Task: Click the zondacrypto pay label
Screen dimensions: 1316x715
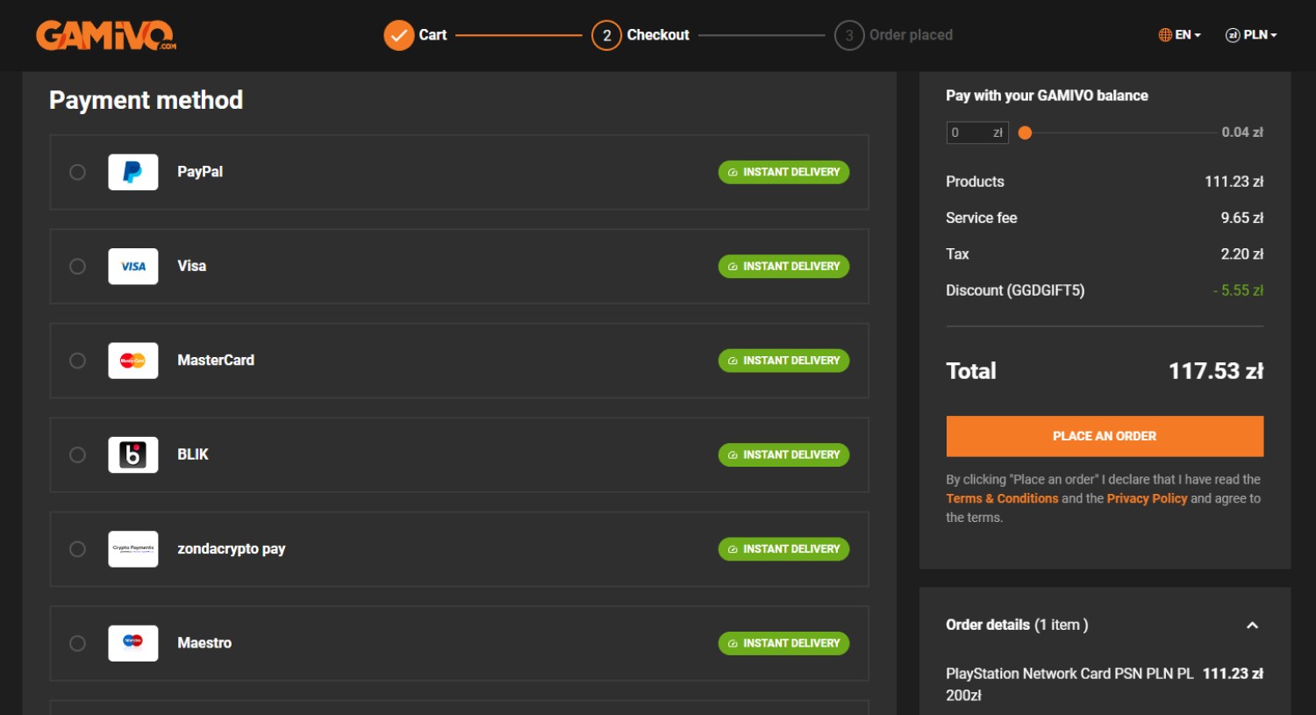Action: click(232, 549)
